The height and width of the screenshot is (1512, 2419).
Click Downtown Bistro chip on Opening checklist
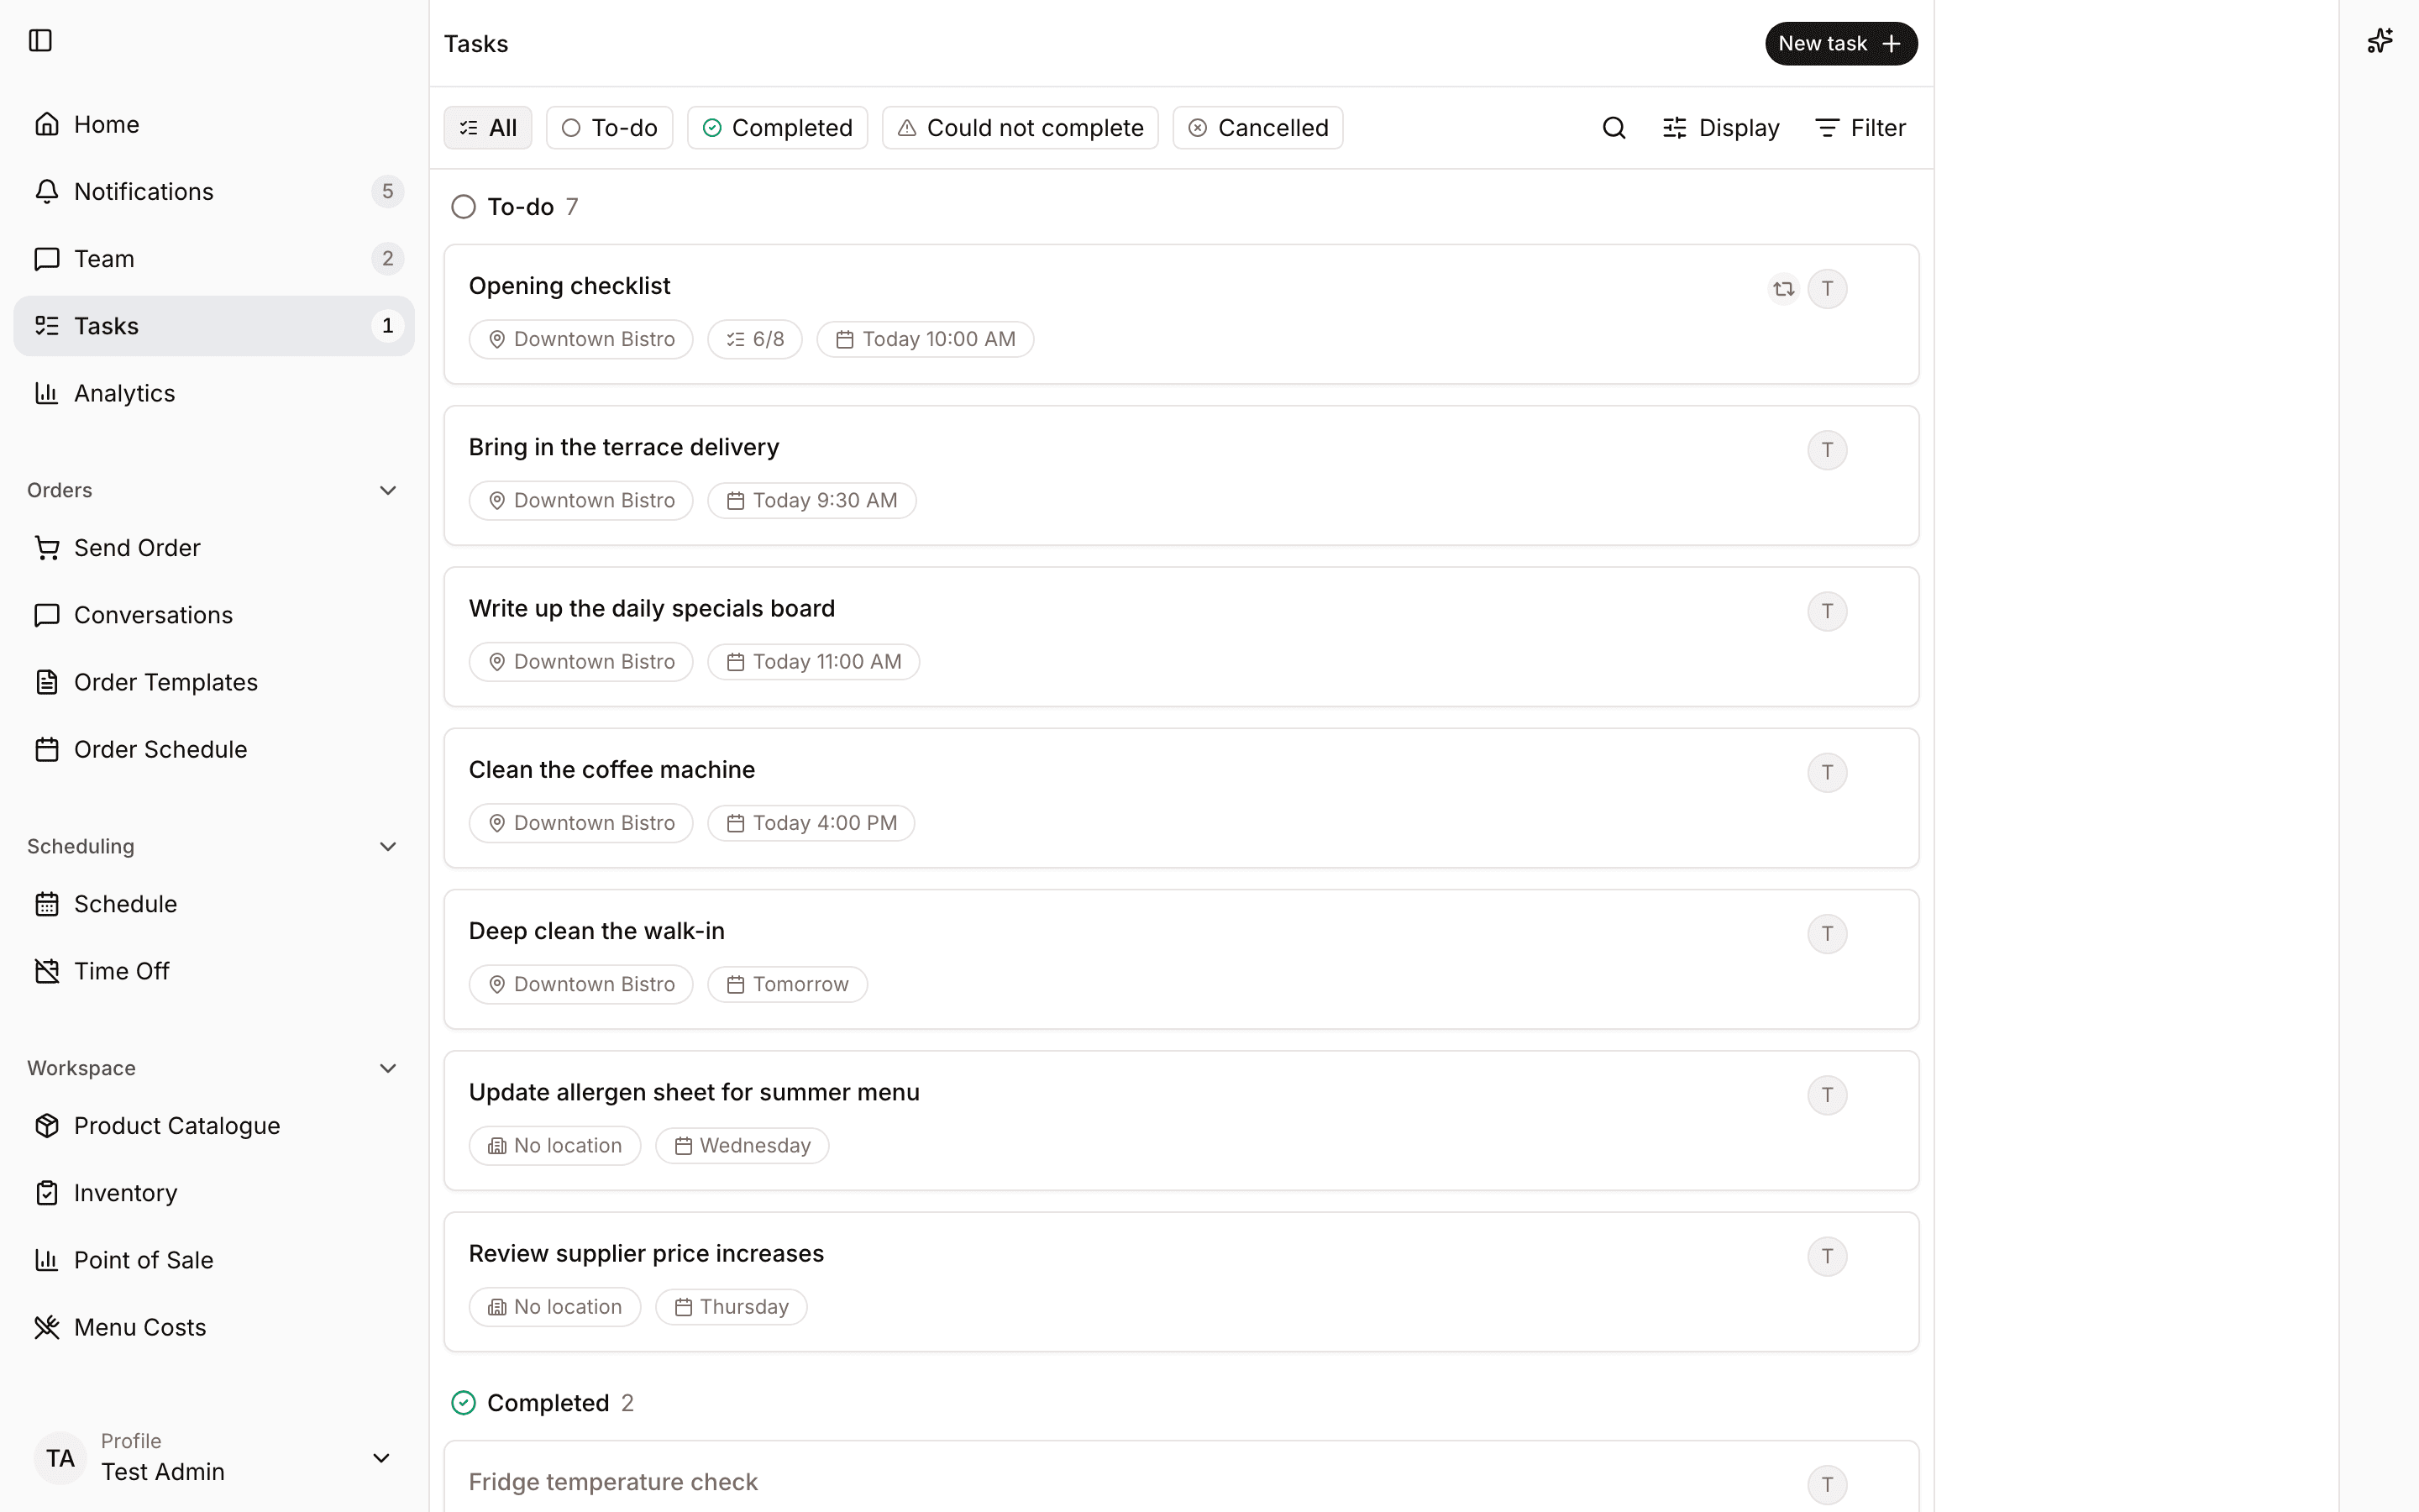(580, 339)
